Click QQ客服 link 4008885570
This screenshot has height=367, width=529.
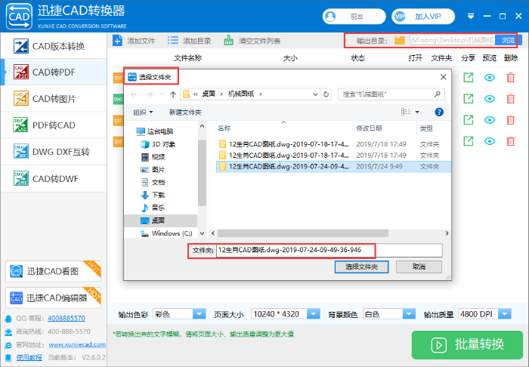pos(67,318)
